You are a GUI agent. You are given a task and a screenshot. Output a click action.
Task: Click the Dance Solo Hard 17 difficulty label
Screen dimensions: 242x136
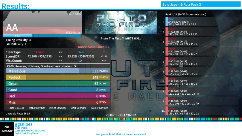93,47
